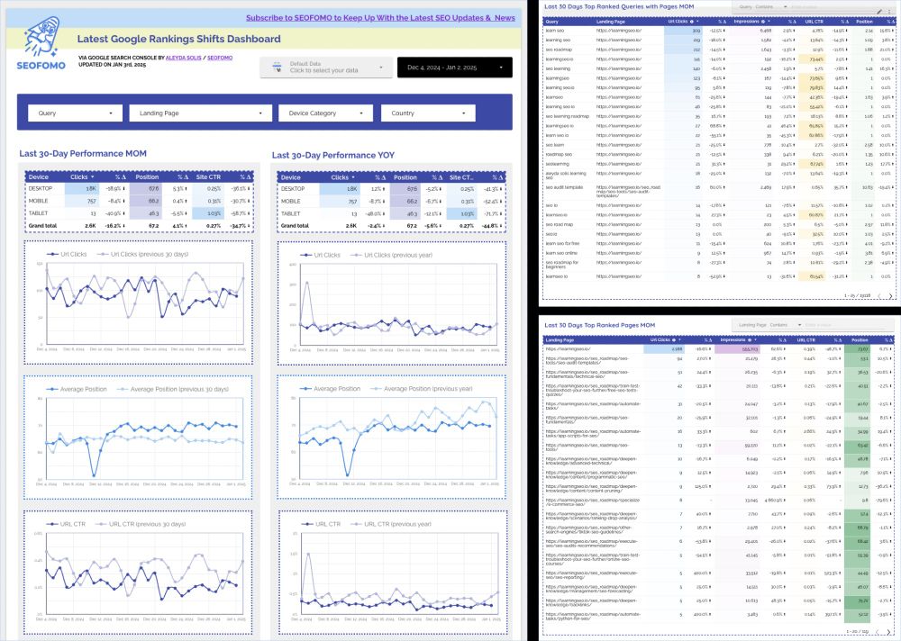Open the three-dot menu above queries table

coord(889,11)
